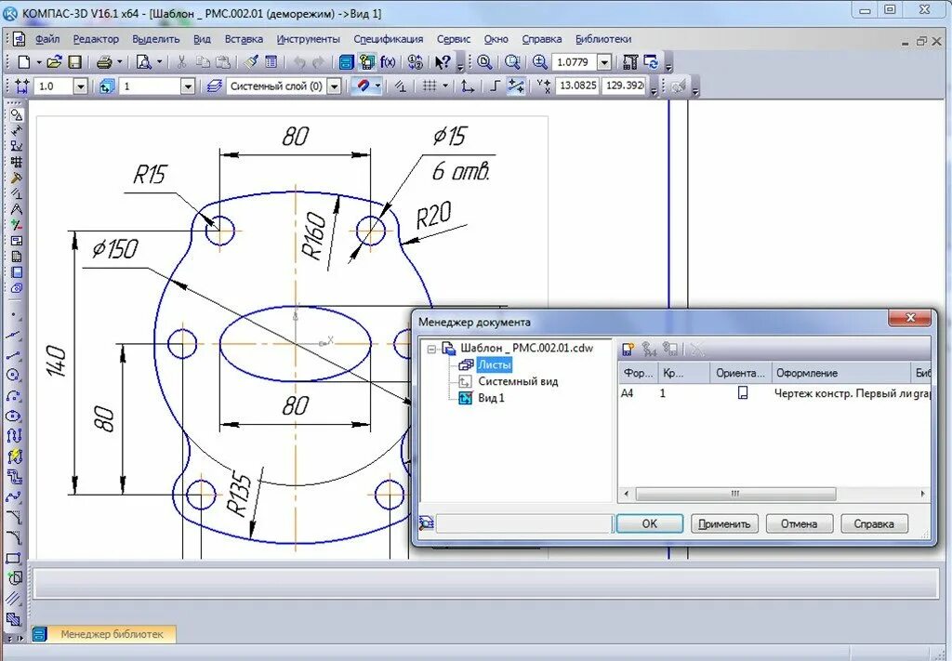Toggle orthogonal drawing mode button
Viewport: 952px width, 661px height.
point(495,86)
